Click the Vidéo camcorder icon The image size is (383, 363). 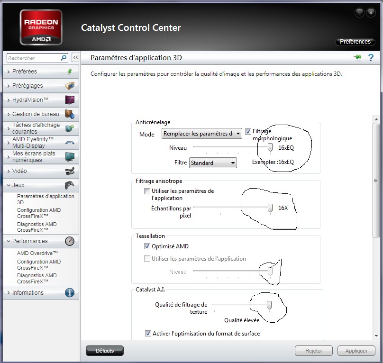70,171
